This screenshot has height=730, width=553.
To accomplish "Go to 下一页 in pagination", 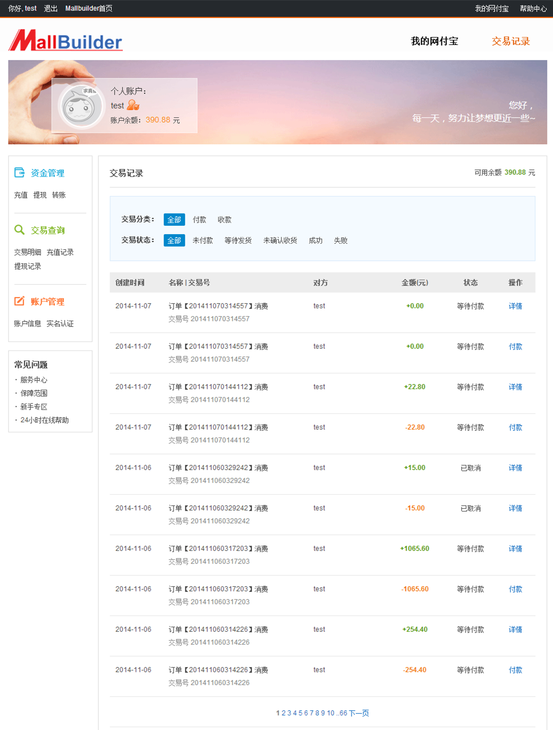I will [359, 713].
